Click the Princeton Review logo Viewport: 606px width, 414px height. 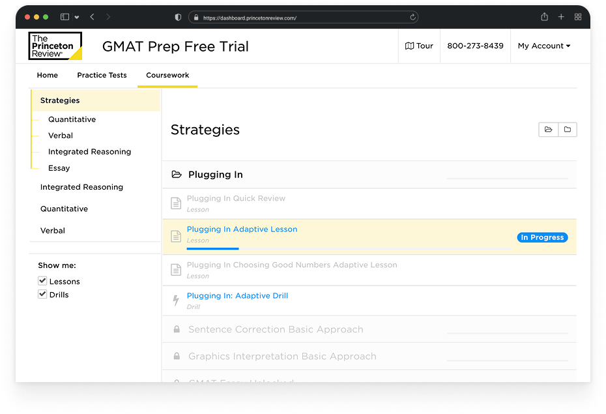(55, 46)
